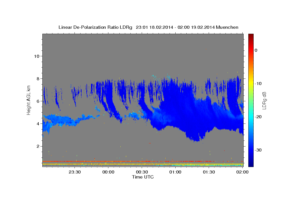Click the red horizontal band near the ground
The width and height of the screenshot is (301, 200).
[143, 161]
